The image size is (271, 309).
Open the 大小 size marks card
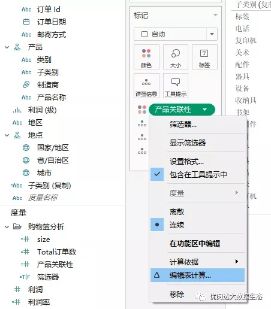pyautogui.click(x=176, y=57)
